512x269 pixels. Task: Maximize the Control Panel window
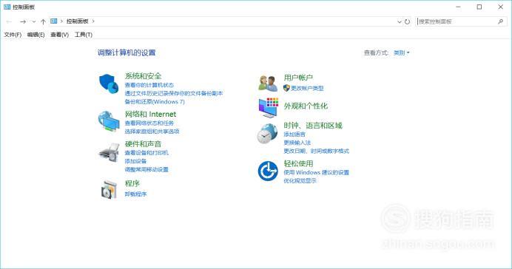tap(479, 7)
